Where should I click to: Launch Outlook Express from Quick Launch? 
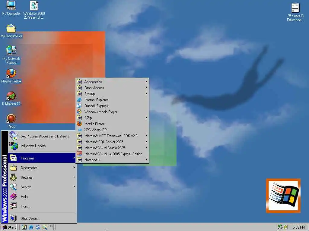point(38,227)
